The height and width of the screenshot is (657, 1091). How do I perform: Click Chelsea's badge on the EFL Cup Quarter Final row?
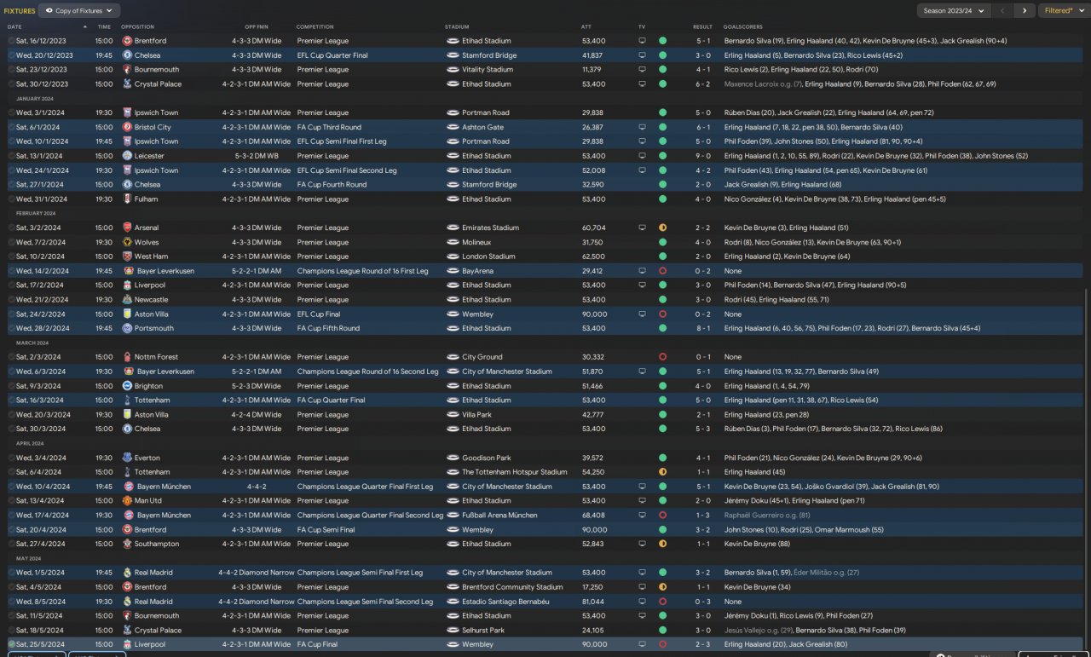click(x=127, y=55)
